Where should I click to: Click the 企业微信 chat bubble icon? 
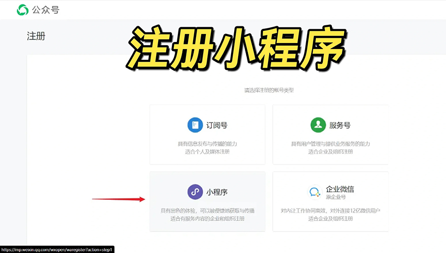(315, 192)
